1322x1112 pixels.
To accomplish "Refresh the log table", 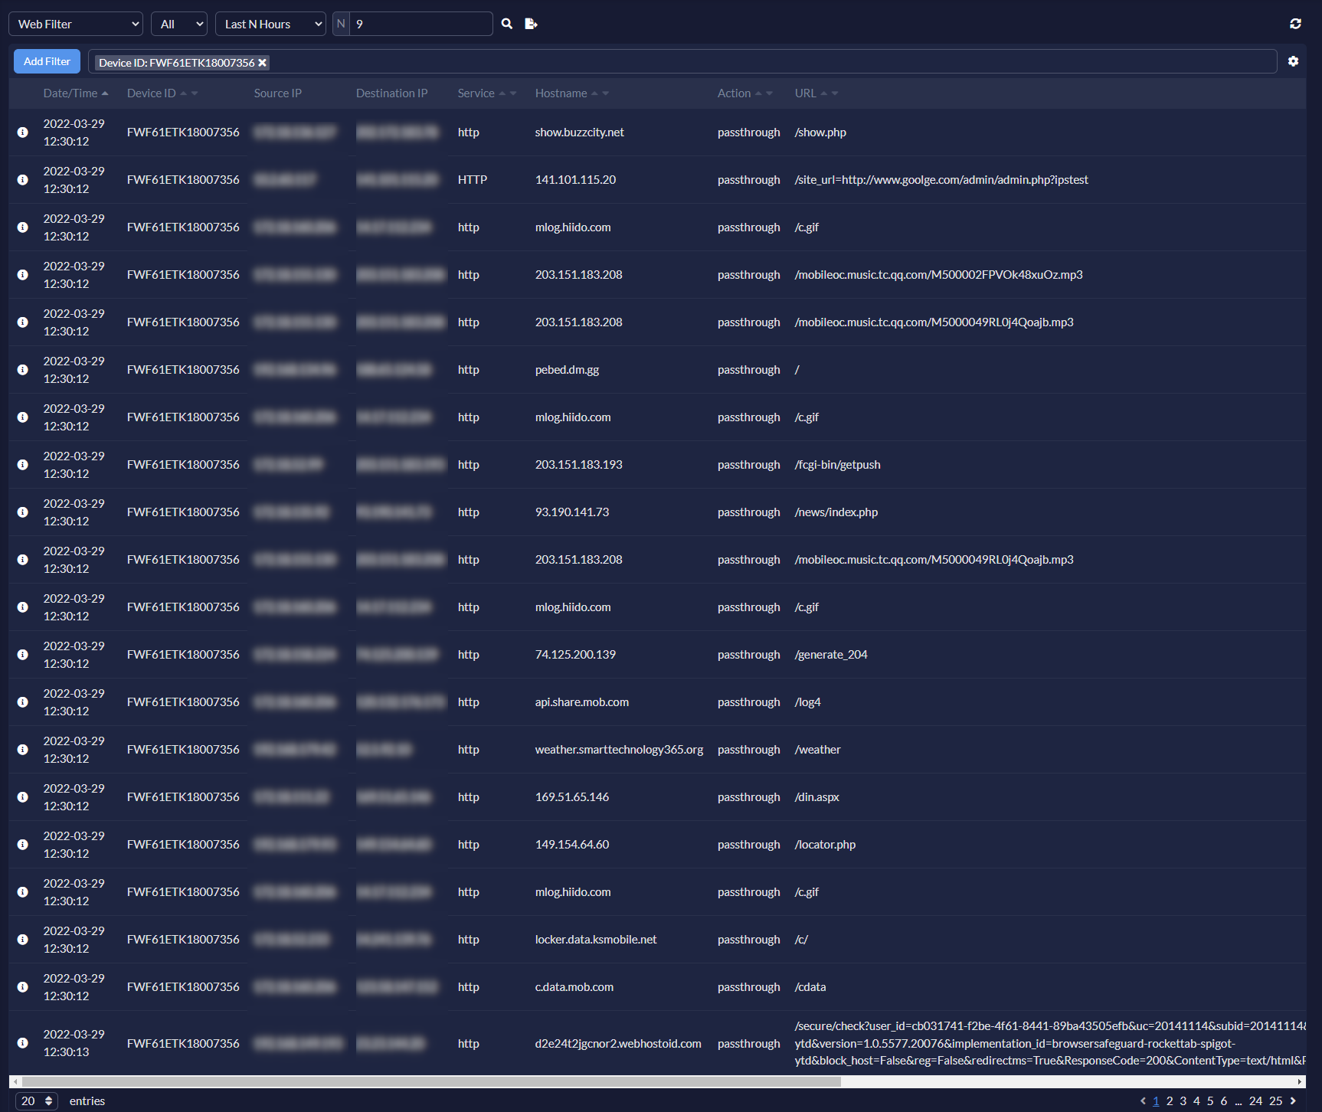I will (1296, 24).
